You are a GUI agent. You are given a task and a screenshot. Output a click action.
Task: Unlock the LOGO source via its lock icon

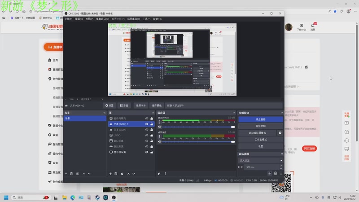152,136
